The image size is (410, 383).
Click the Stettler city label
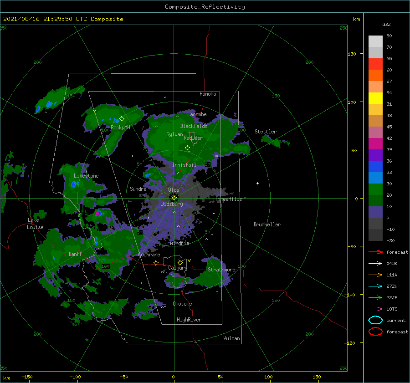[266, 132]
